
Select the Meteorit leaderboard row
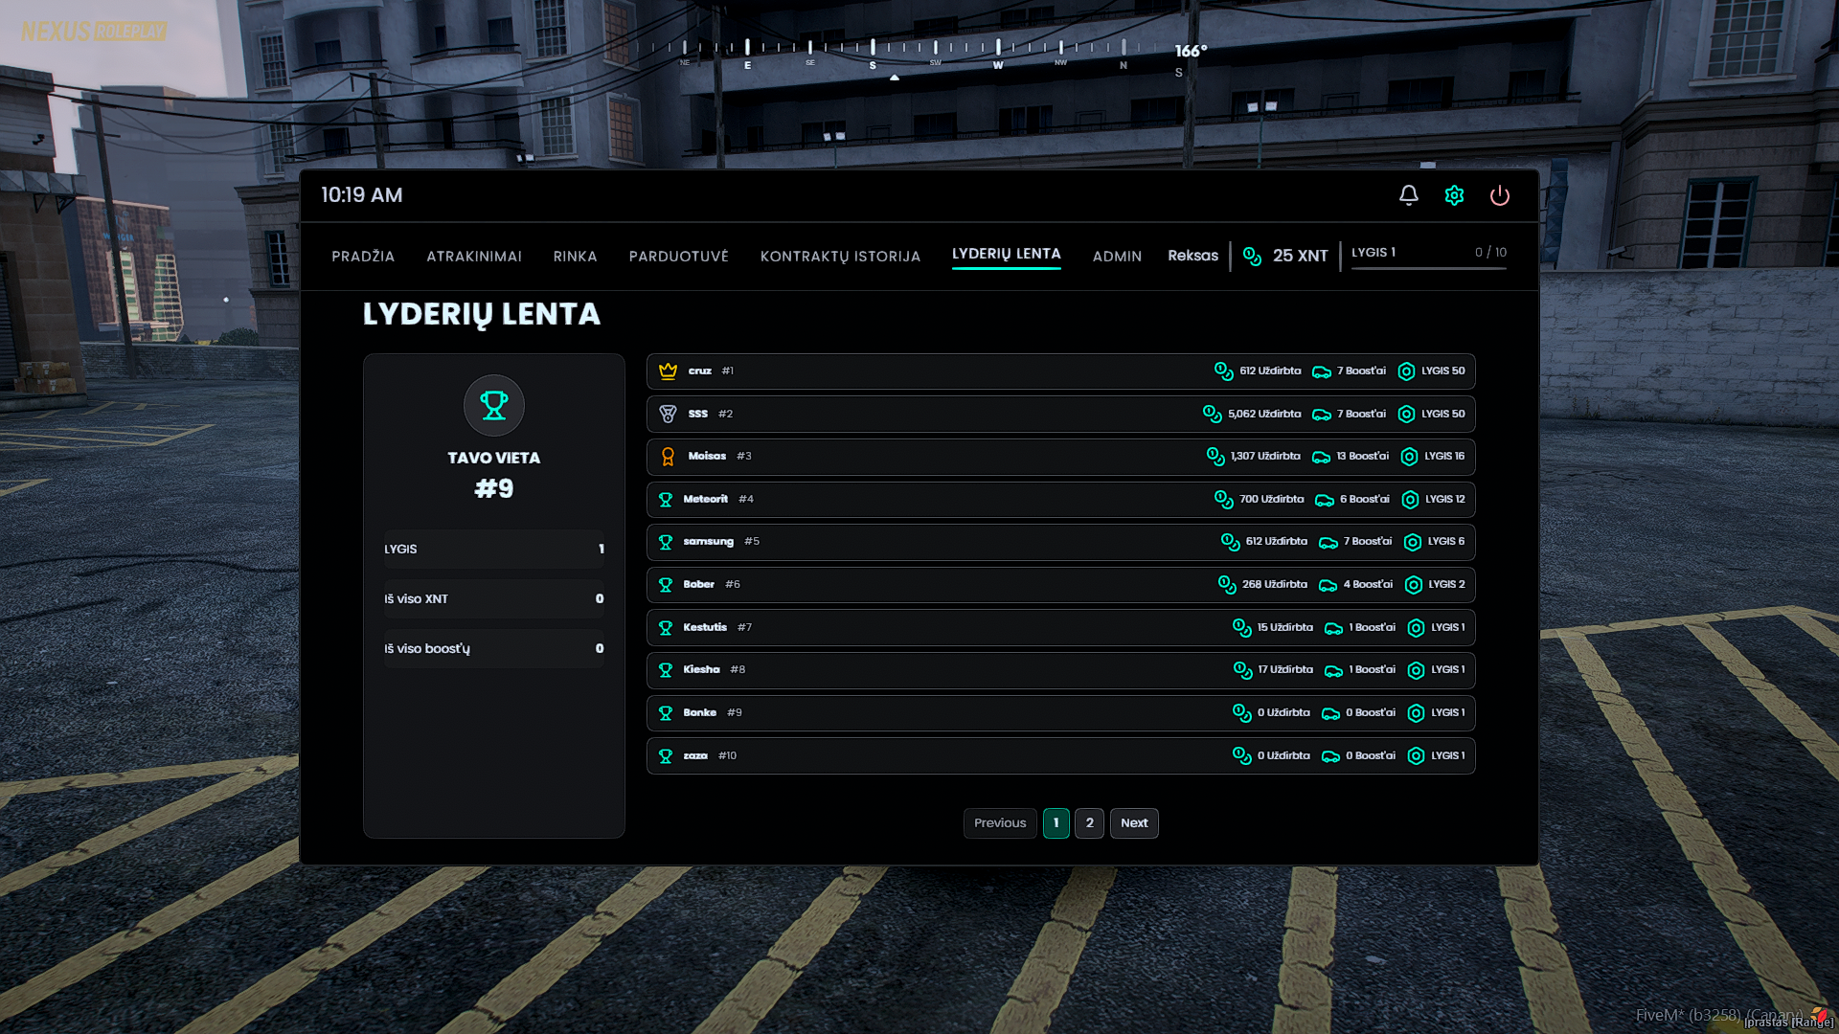tap(958, 499)
